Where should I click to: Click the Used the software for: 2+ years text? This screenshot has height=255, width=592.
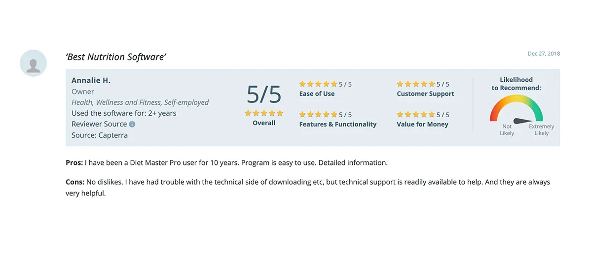click(x=124, y=113)
